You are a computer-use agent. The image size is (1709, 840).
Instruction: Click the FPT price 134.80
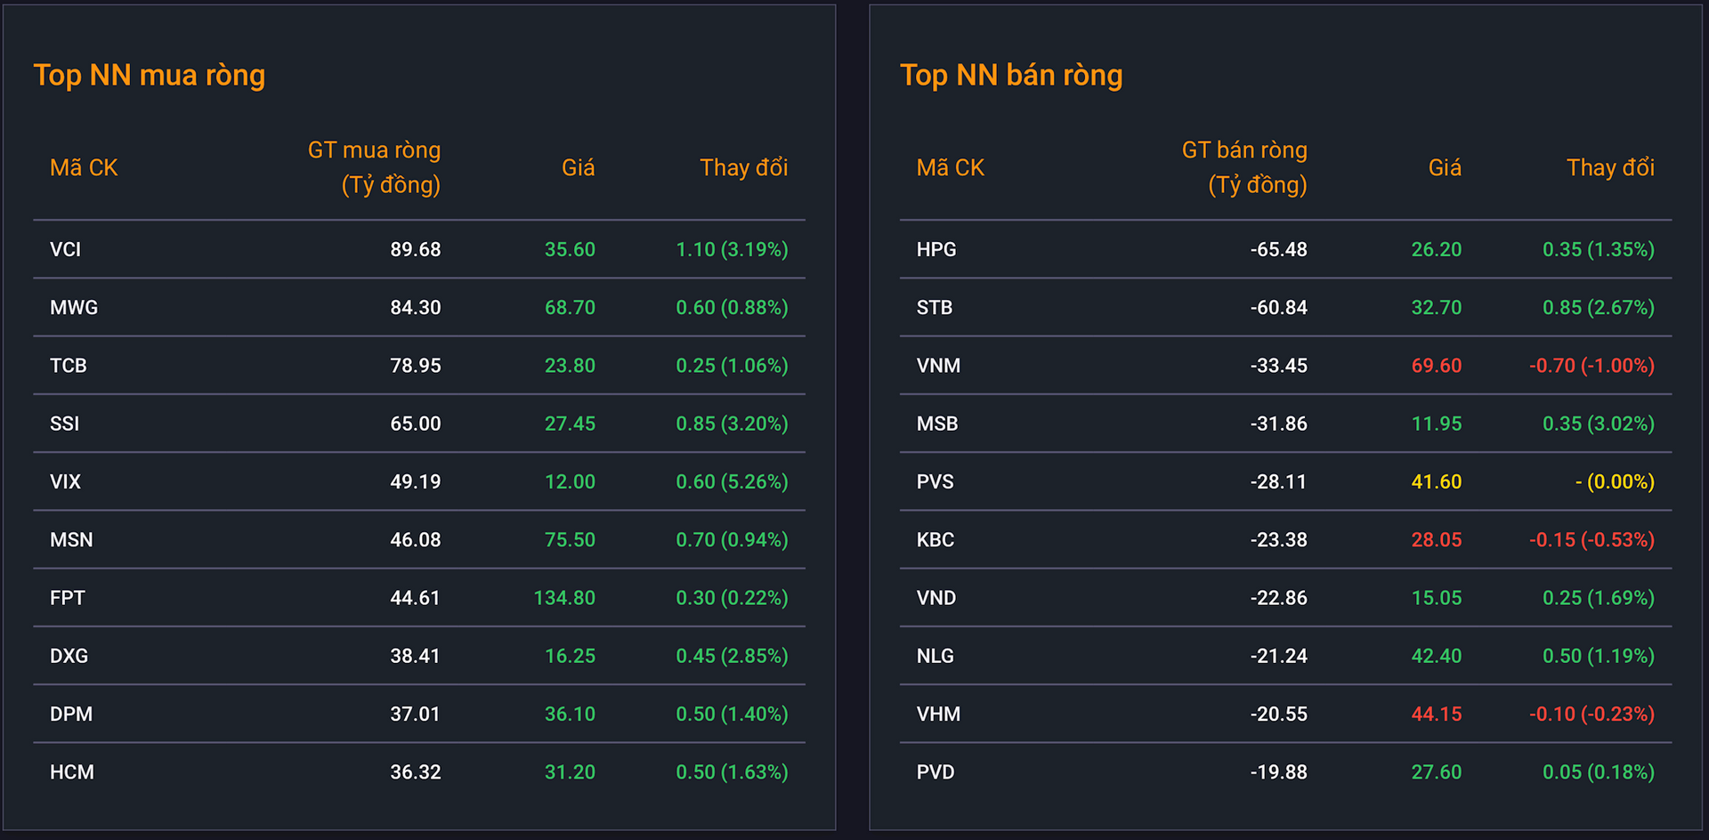point(564,598)
